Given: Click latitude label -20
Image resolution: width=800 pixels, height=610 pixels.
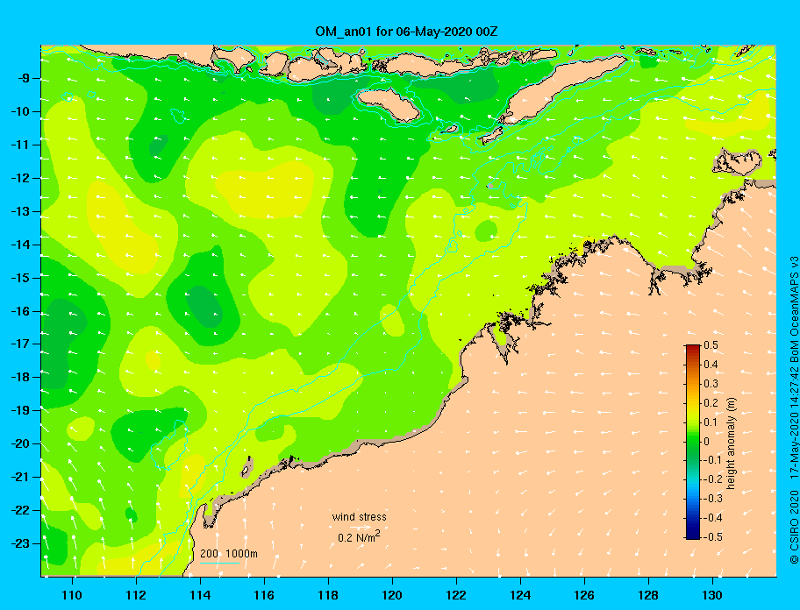Looking at the screenshot, I should (x=21, y=443).
